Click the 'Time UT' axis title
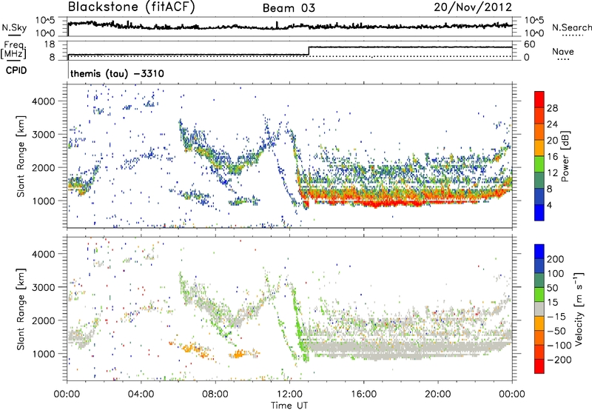This screenshot has width=592, height=410. click(289, 406)
